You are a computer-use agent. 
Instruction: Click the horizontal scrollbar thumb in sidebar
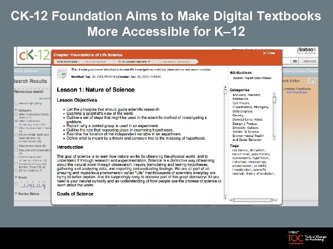click(253, 200)
